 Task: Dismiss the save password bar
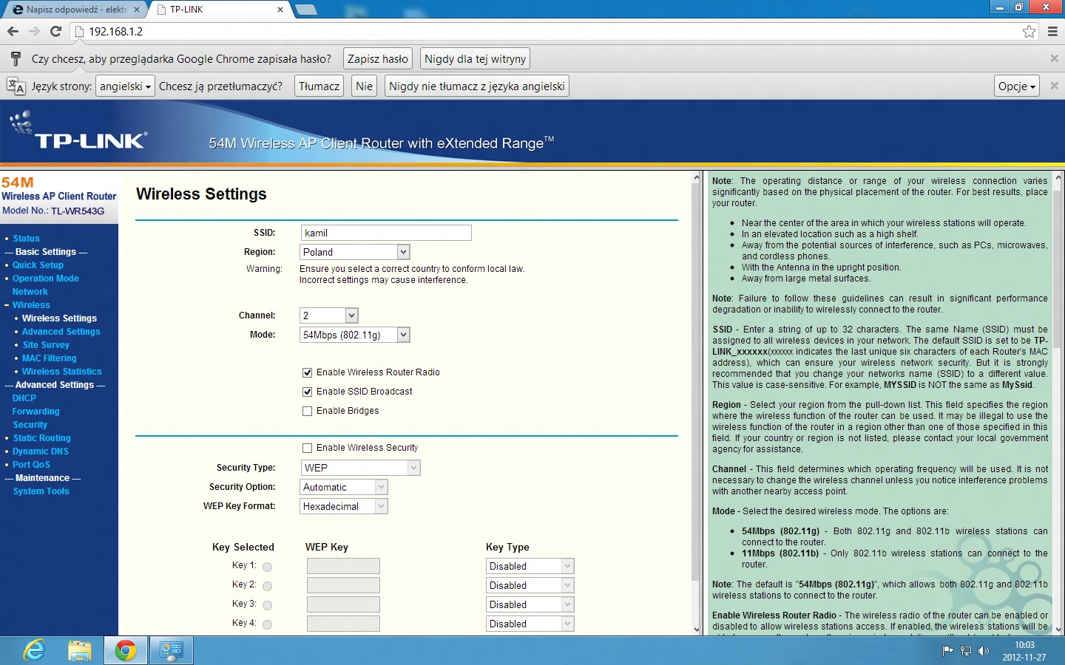(1054, 58)
